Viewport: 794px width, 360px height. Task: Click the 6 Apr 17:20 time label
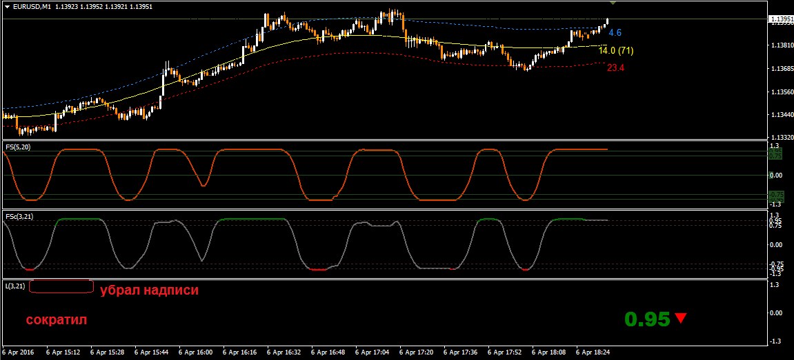417,352
